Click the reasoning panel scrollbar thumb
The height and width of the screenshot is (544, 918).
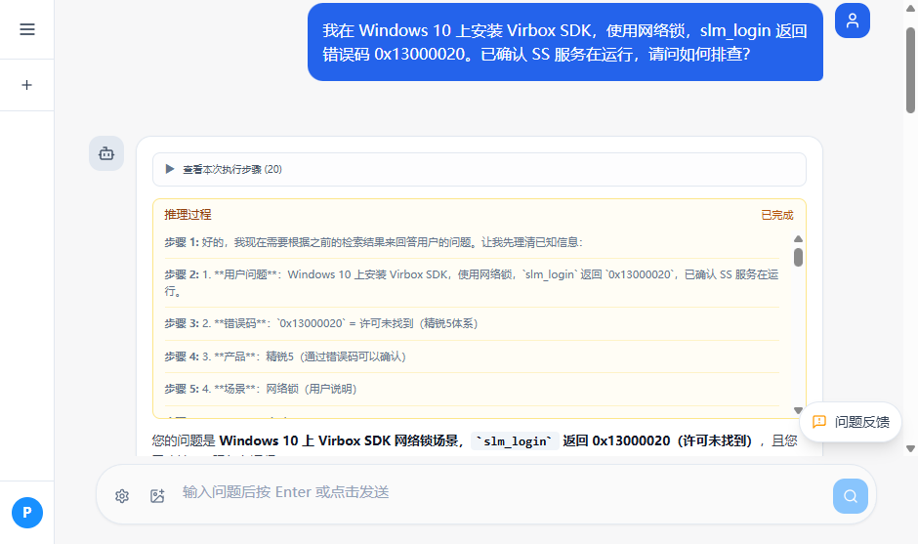point(798,257)
